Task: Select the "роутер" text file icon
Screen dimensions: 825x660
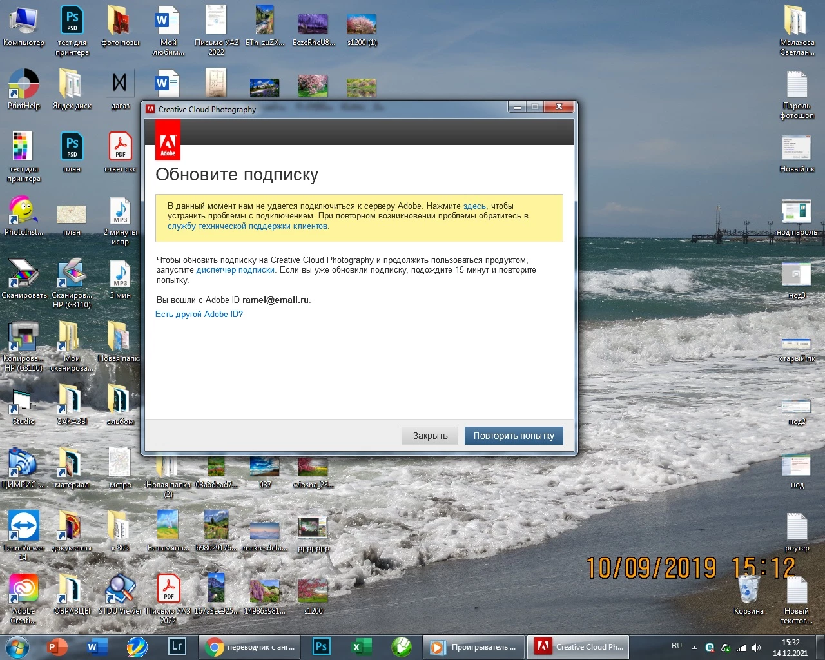Action: [797, 532]
